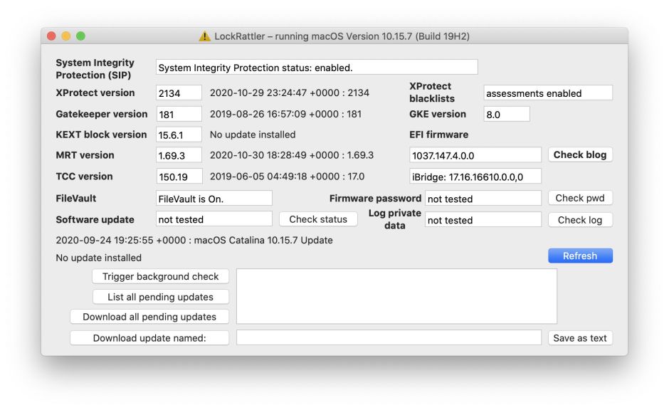Click List all pending updates
This screenshot has width=669, height=410.
pos(161,297)
